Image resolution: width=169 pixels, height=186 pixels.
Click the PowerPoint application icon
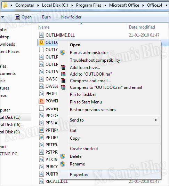click(x=41, y=101)
